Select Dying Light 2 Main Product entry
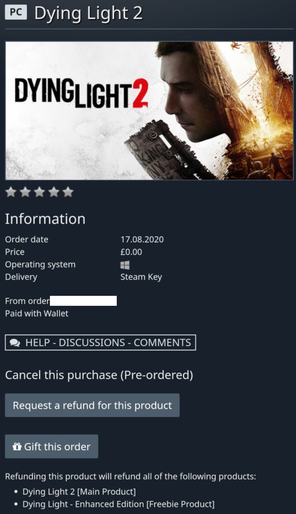This screenshot has width=296, height=514. point(79,491)
